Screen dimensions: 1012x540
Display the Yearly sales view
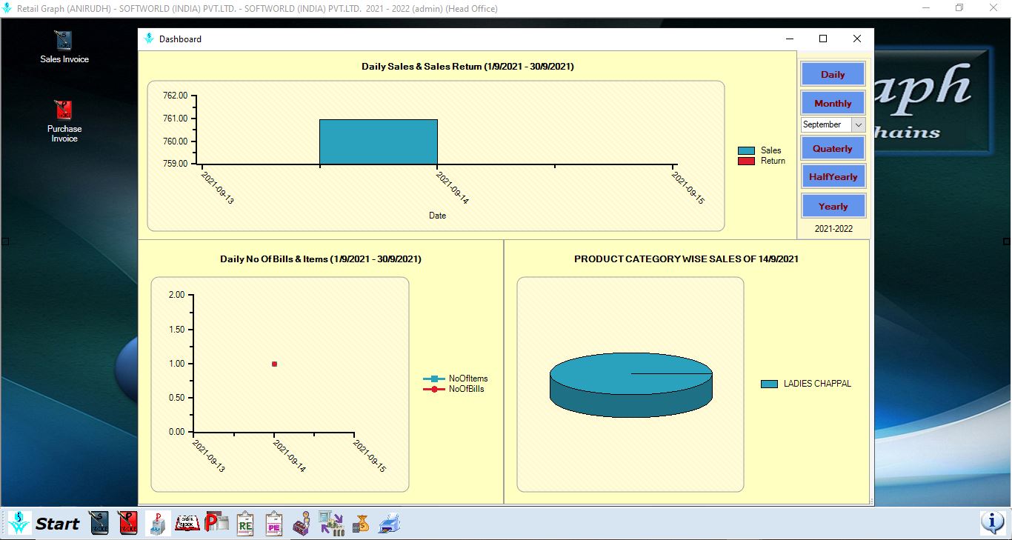[833, 206]
